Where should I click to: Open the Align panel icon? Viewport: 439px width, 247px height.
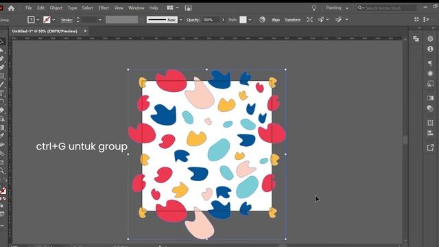430,133
